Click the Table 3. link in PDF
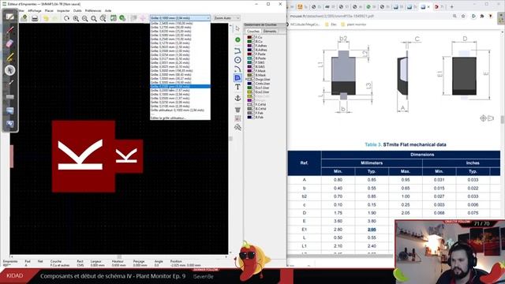This screenshot has width=505, height=284. [373, 144]
